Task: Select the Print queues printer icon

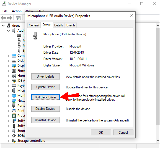Action: coord(14,111)
